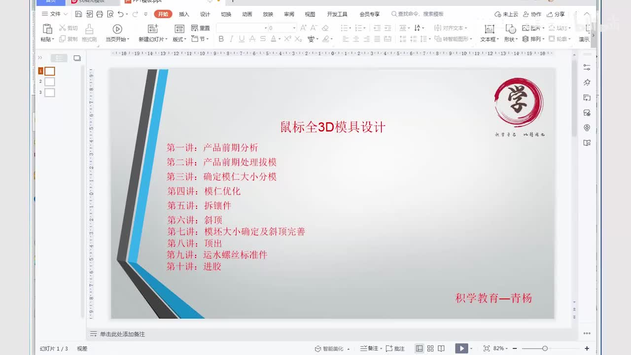Switch to slide sorter grid view
Image resolution: width=631 pixels, height=355 pixels.
pyautogui.click(x=430, y=348)
